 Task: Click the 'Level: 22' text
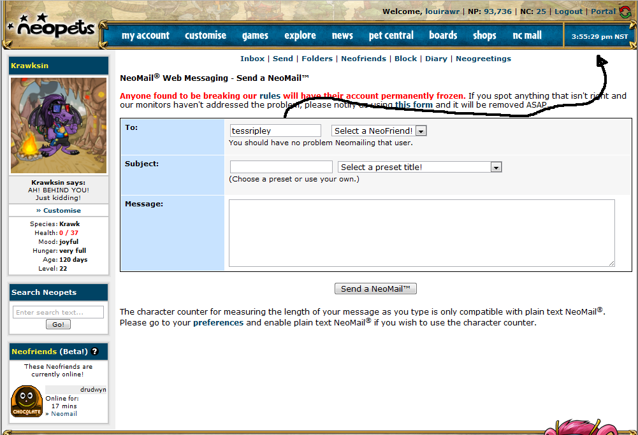pos(52,269)
